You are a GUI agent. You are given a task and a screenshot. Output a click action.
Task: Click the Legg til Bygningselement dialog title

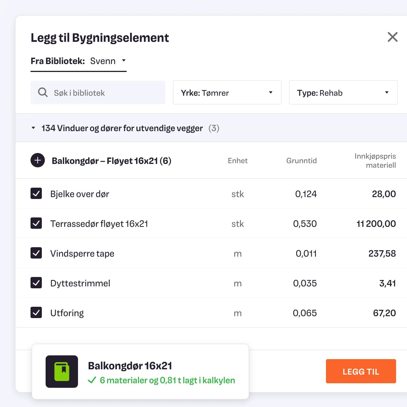pos(99,38)
